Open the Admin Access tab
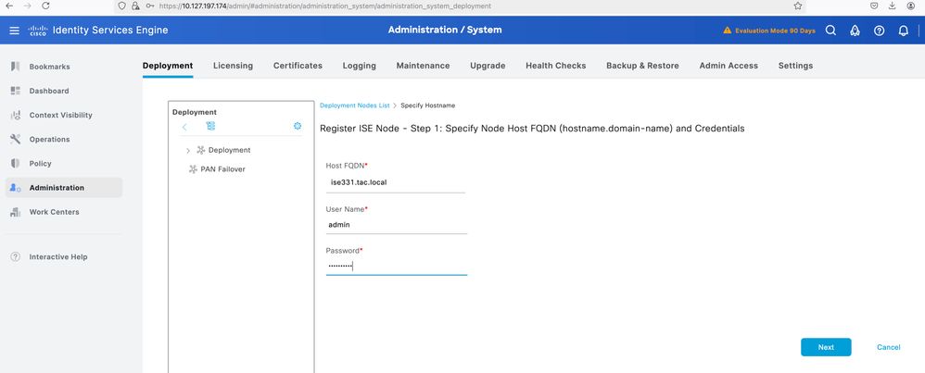925x373 pixels. (729, 66)
